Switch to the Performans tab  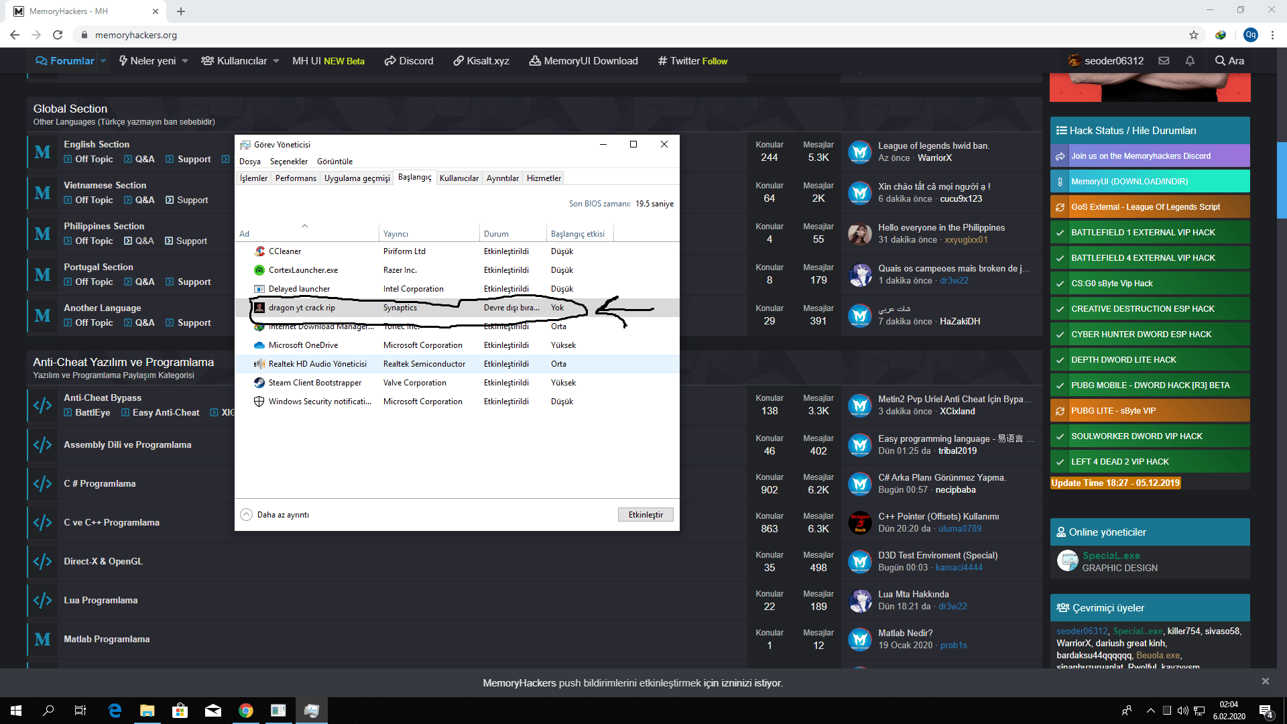296,178
